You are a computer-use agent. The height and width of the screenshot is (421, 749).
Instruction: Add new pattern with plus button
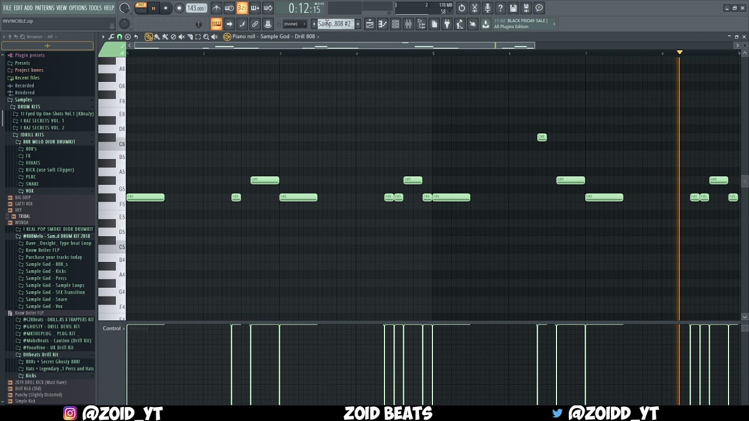(358, 24)
